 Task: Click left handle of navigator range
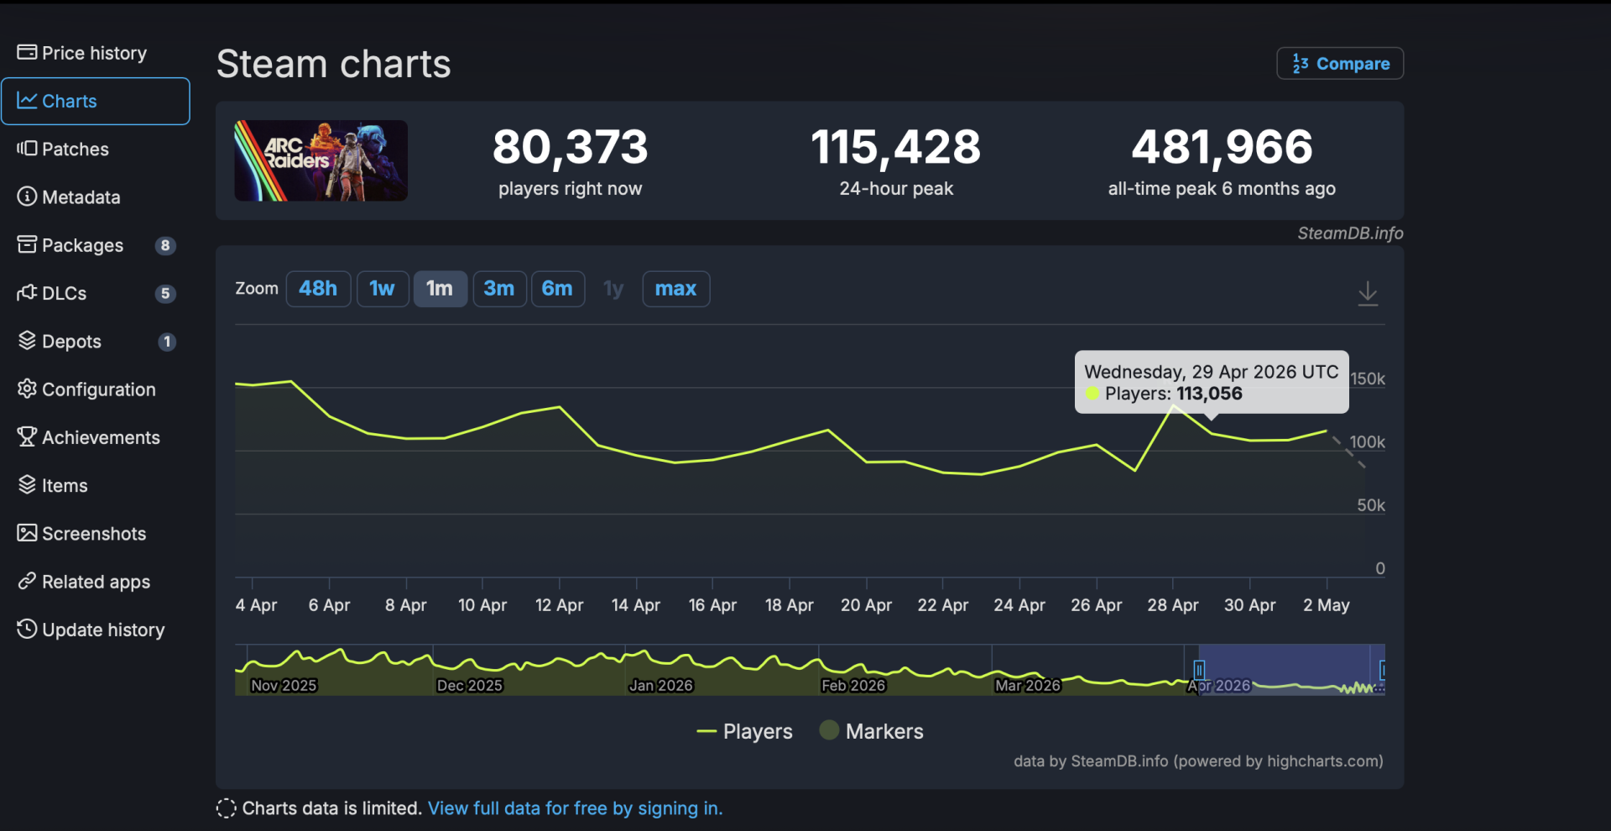[1199, 669]
